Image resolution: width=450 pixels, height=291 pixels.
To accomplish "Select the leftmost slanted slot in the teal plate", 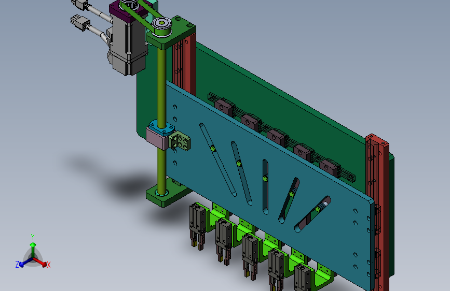I will [218, 160].
